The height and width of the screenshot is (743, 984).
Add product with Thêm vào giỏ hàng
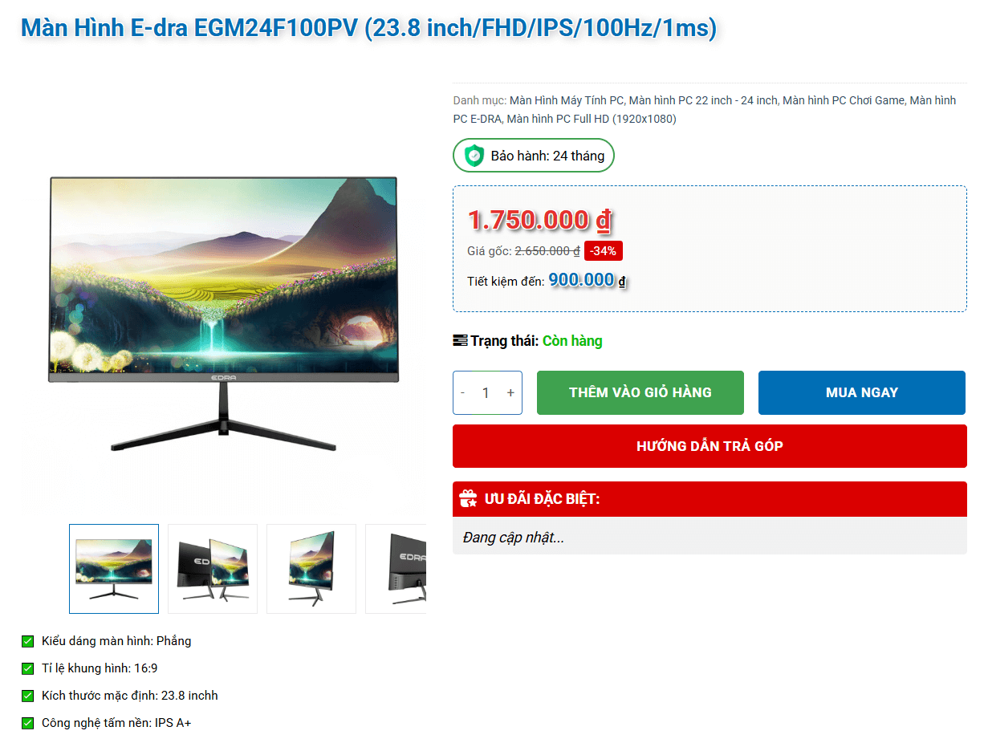pos(640,392)
